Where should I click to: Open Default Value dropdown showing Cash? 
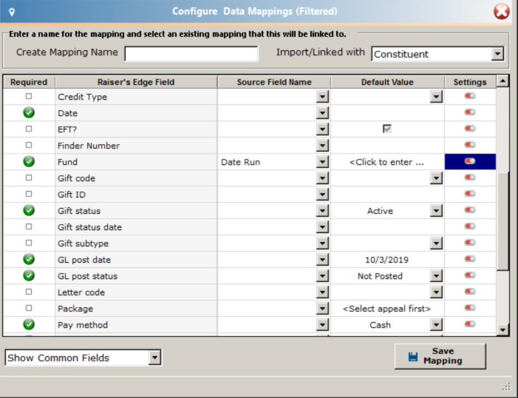point(436,325)
